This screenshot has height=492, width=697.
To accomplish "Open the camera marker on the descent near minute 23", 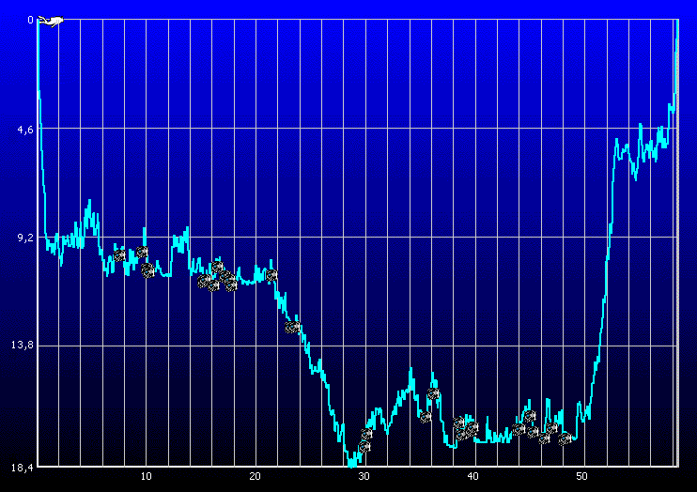I will tap(292, 327).
